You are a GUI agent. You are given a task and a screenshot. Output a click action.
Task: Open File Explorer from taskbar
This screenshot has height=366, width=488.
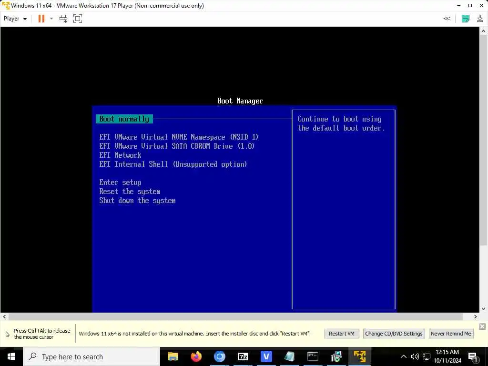click(x=173, y=356)
